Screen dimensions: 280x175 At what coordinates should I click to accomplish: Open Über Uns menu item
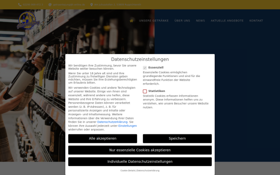(x=182, y=21)
